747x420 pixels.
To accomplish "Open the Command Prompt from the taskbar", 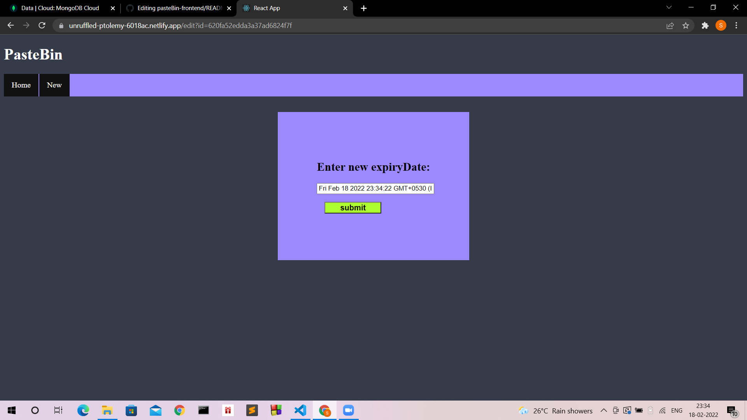I will tap(203, 410).
